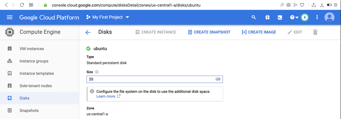Activate Cloud Shell terminal icon

point(280,17)
